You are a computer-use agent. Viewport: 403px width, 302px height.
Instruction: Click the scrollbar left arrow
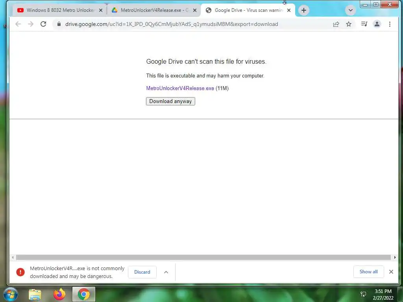12,257
